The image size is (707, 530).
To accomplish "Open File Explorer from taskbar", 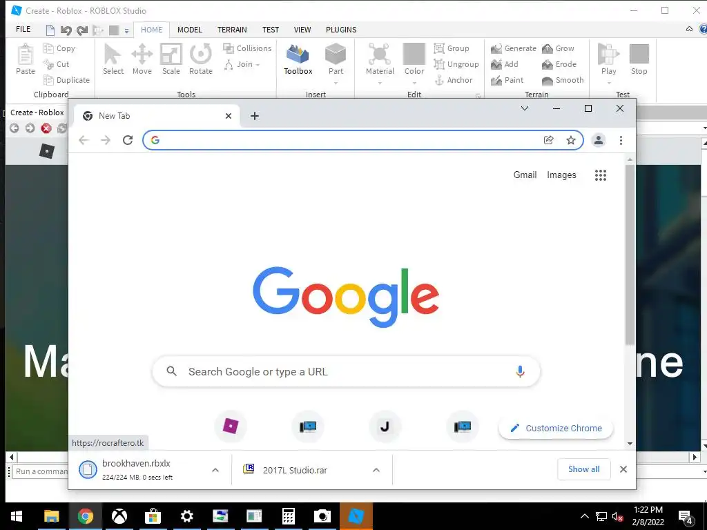I will 51,516.
